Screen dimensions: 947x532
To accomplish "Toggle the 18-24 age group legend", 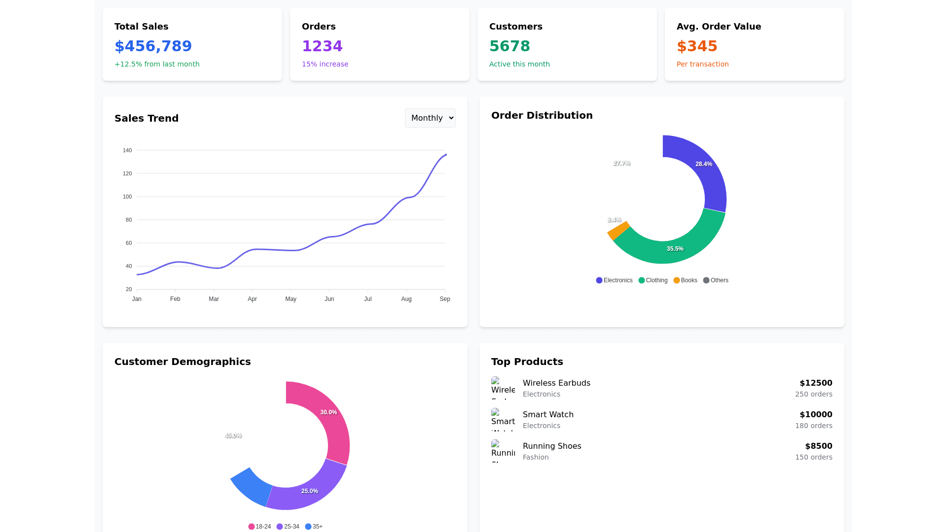I will (259, 527).
